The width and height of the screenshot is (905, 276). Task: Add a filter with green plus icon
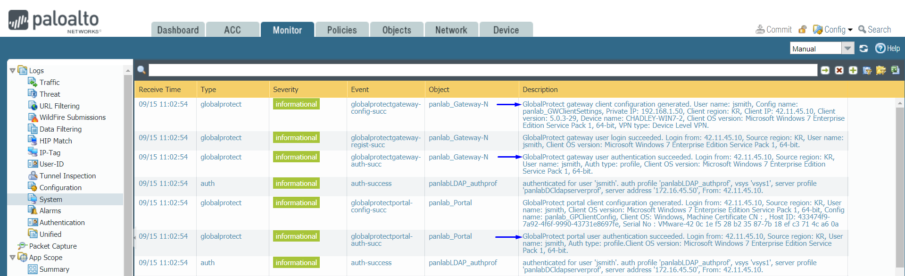(853, 70)
